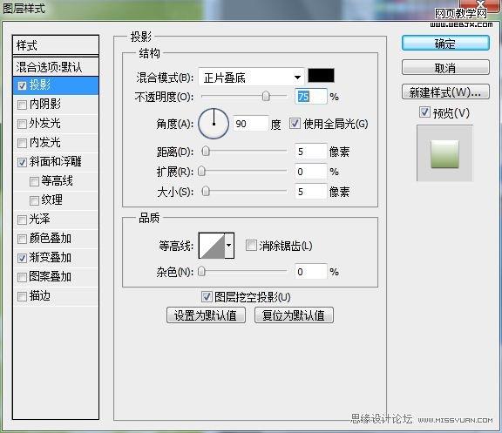The width and height of the screenshot is (502, 433).
Task: Enable the 颜色叠加 checkbox
Action: tap(22, 239)
